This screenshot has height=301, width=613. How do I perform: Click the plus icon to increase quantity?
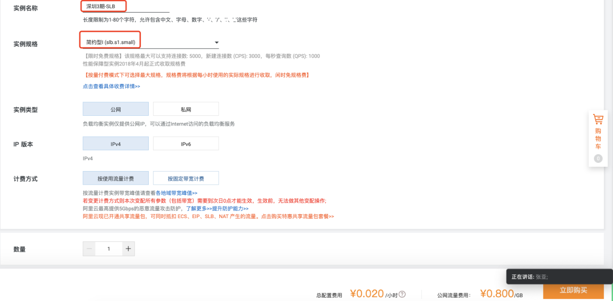[x=128, y=248]
